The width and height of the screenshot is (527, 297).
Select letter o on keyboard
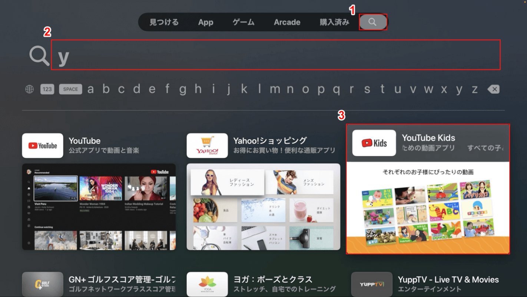[305, 89]
